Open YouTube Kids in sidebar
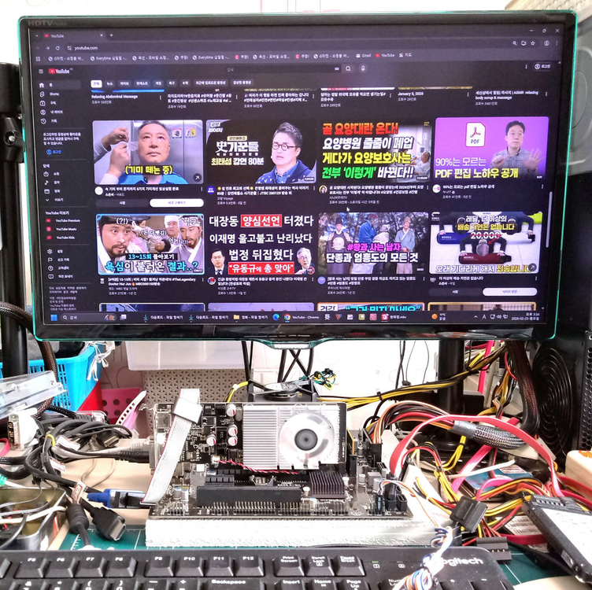 tap(61, 238)
